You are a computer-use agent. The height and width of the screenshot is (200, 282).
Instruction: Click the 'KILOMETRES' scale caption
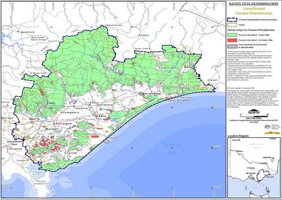click(x=254, y=118)
